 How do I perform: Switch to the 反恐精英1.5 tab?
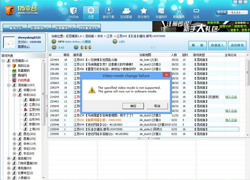(x=64, y=28)
